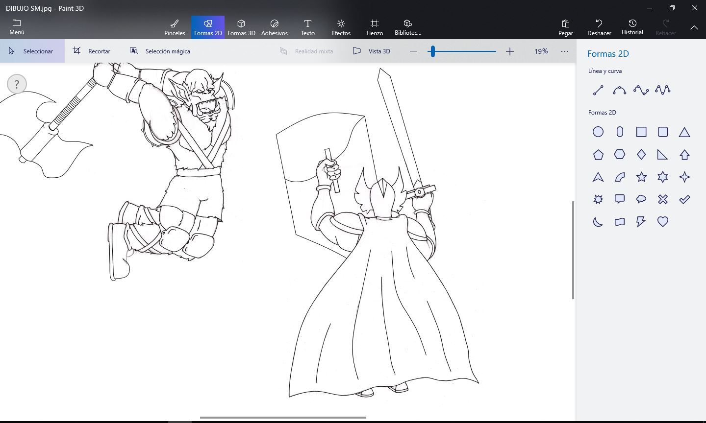Click the zoom slider handle
The width and height of the screenshot is (706, 423).
[x=432, y=51]
